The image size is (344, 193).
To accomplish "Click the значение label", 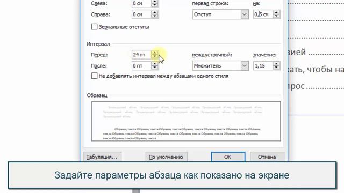I will pyautogui.click(x=265, y=55).
